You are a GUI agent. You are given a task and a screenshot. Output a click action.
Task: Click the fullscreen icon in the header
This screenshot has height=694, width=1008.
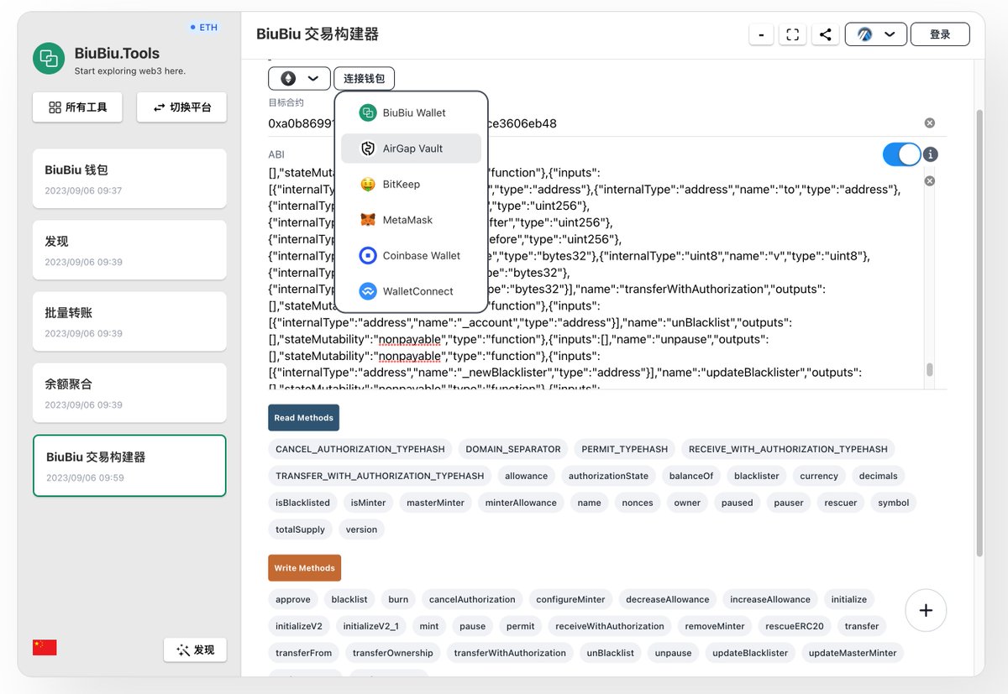792,34
